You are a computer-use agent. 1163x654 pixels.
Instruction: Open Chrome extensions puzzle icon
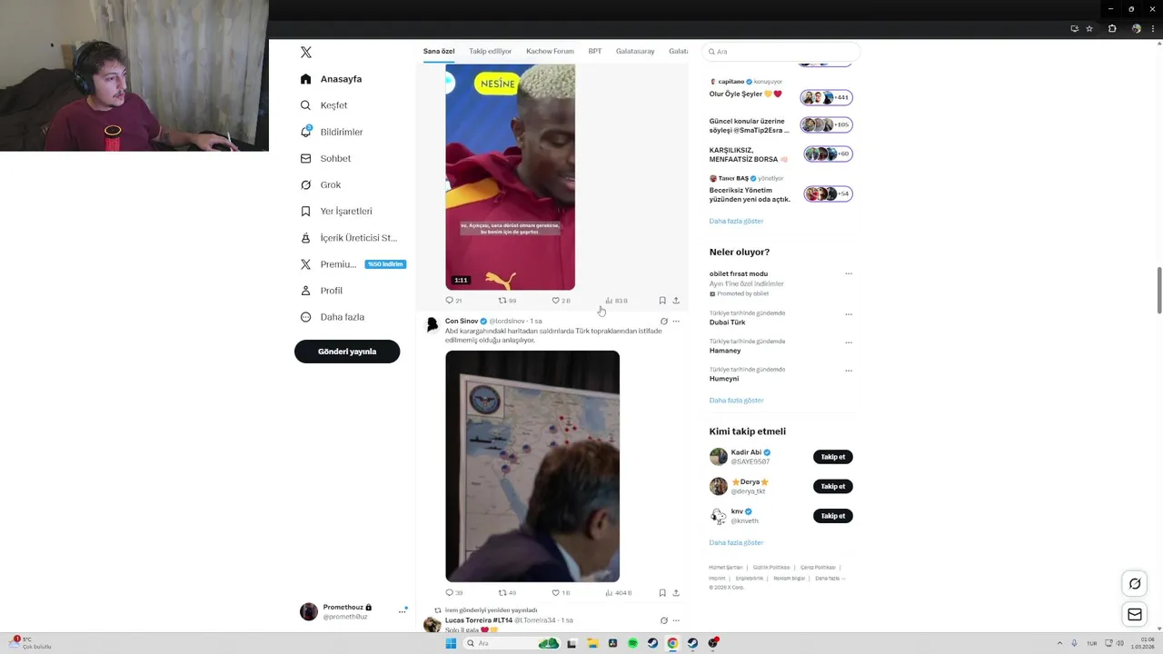tap(1112, 28)
